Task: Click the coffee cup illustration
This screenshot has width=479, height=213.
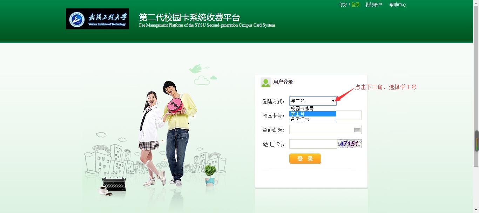Action: coord(103,190)
